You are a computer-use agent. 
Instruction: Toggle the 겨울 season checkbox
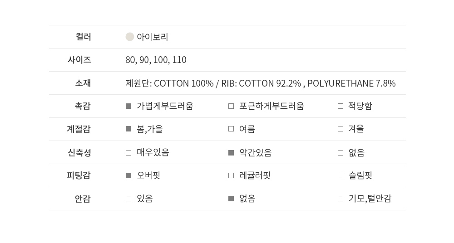[340, 129]
